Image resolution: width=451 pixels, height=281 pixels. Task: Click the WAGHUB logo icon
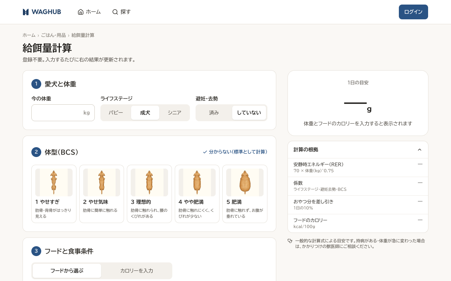click(26, 12)
